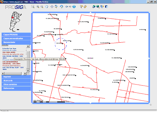Open the Capas PROSIGA panel
Screen dimensions: 157x118
point(16,34)
